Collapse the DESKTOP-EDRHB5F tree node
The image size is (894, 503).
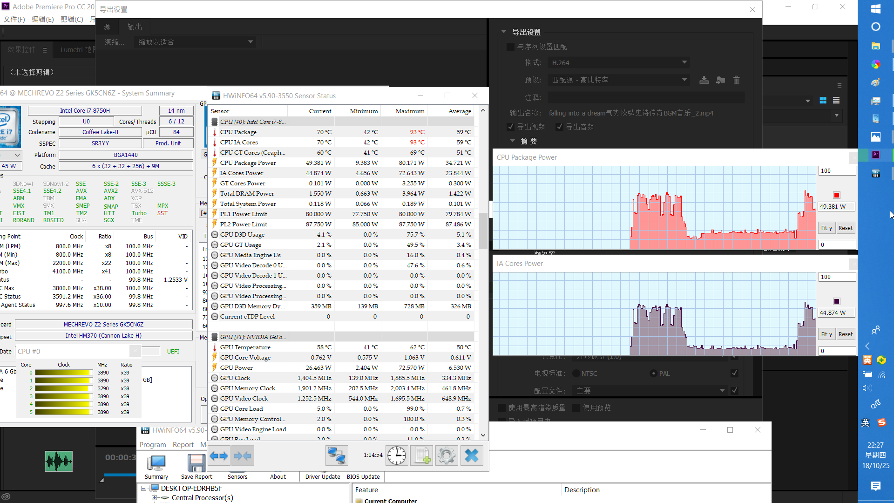[144, 488]
